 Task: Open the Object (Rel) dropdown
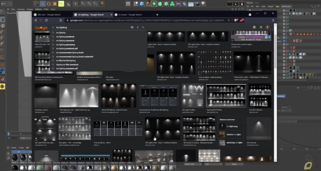pos(192,164)
